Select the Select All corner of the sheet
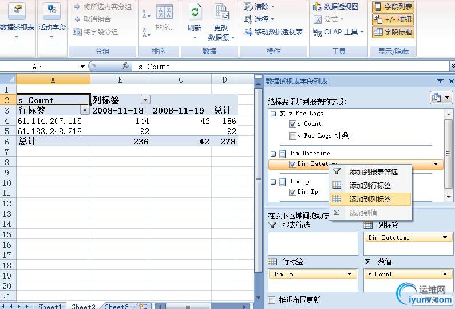 [x=8, y=79]
